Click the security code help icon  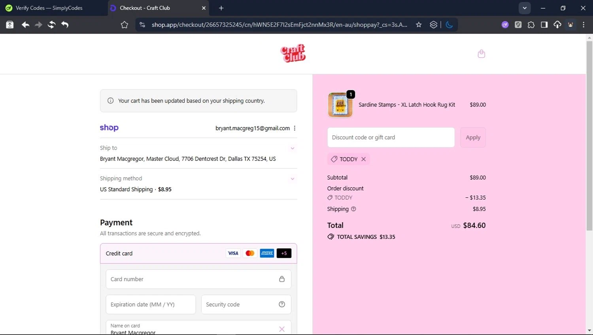click(282, 304)
